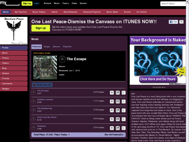This screenshot has height=142, width=189.
Task: Open Photos in the sidebar
Action: point(14,58)
